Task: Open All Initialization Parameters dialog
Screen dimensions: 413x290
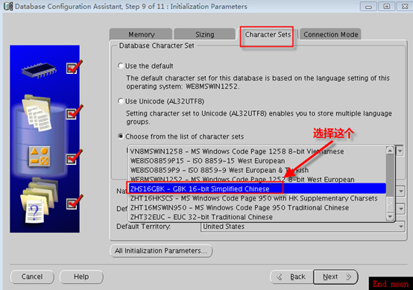Action: tap(161, 250)
